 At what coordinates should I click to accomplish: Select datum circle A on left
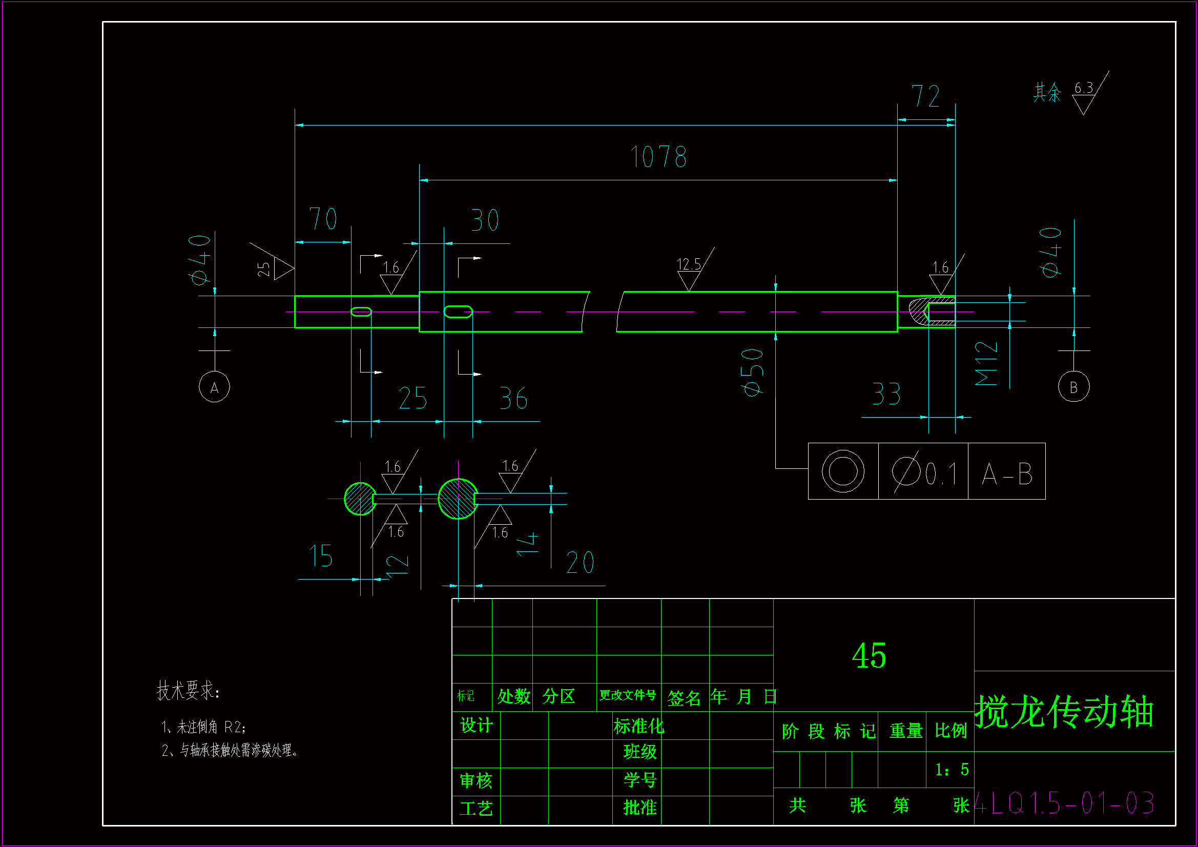click(215, 387)
